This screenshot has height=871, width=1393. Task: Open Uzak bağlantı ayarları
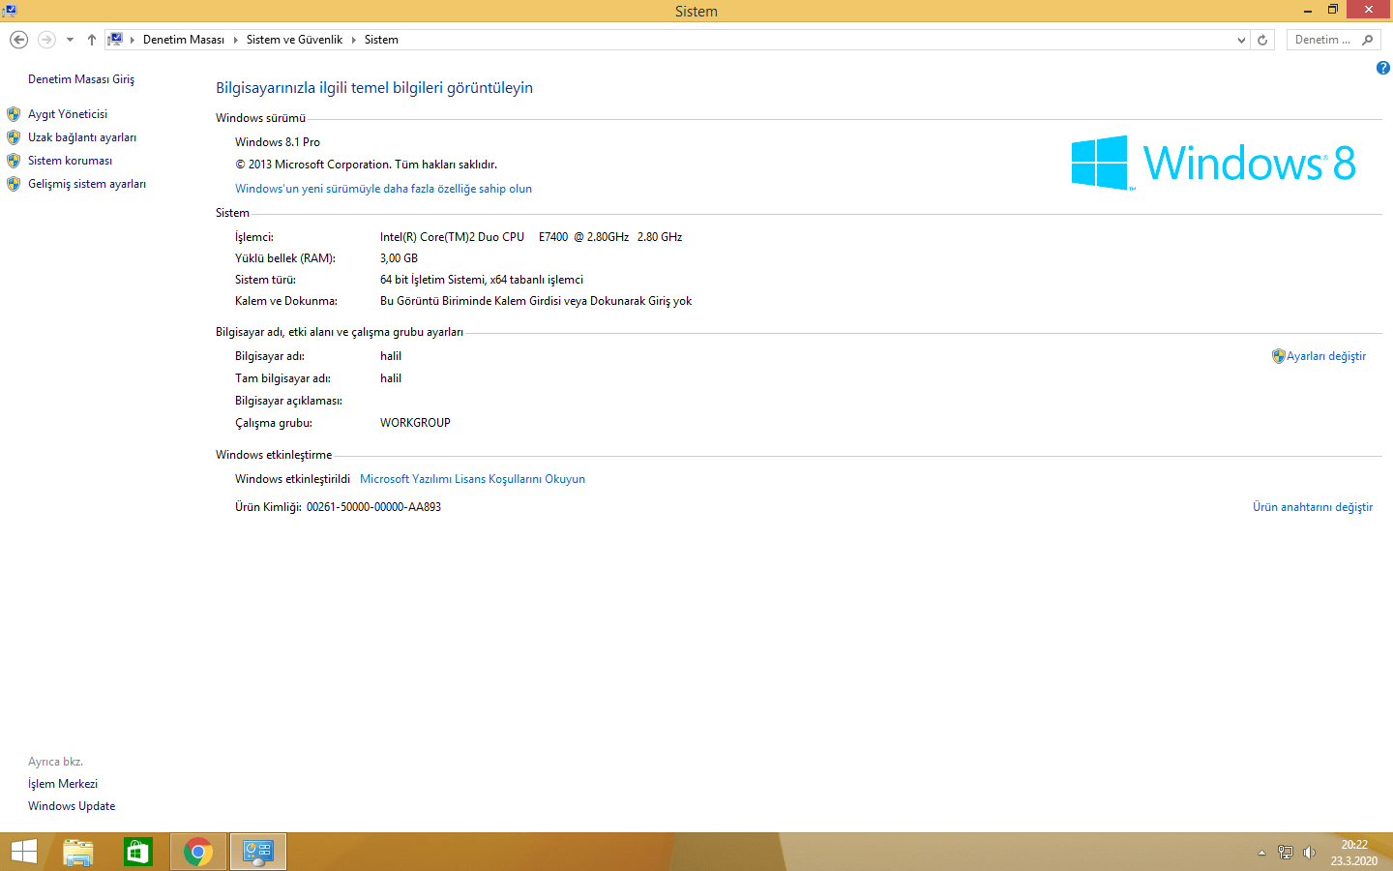(82, 137)
